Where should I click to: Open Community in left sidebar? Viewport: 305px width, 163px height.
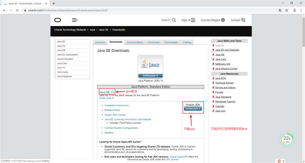pyautogui.click(x=73, y=72)
